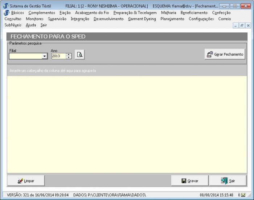Click the DADOS path in the status bar
Image resolution: width=254 pixels, height=200 pixels.
coord(110,195)
